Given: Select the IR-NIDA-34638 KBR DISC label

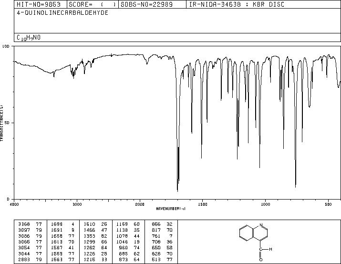Looking at the screenshot, I should click(x=237, y=4).
